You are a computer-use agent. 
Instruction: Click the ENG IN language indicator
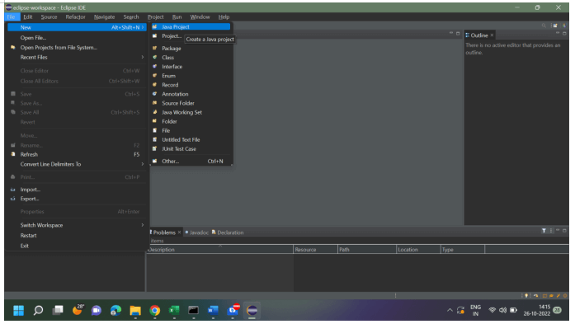click(x=476, y=311)
